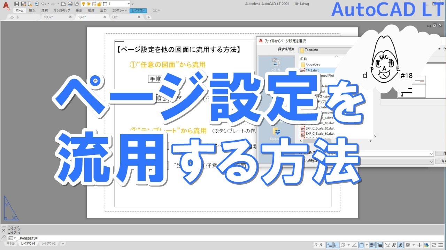Open the コラボレート ribbon tab

point(120,10)
